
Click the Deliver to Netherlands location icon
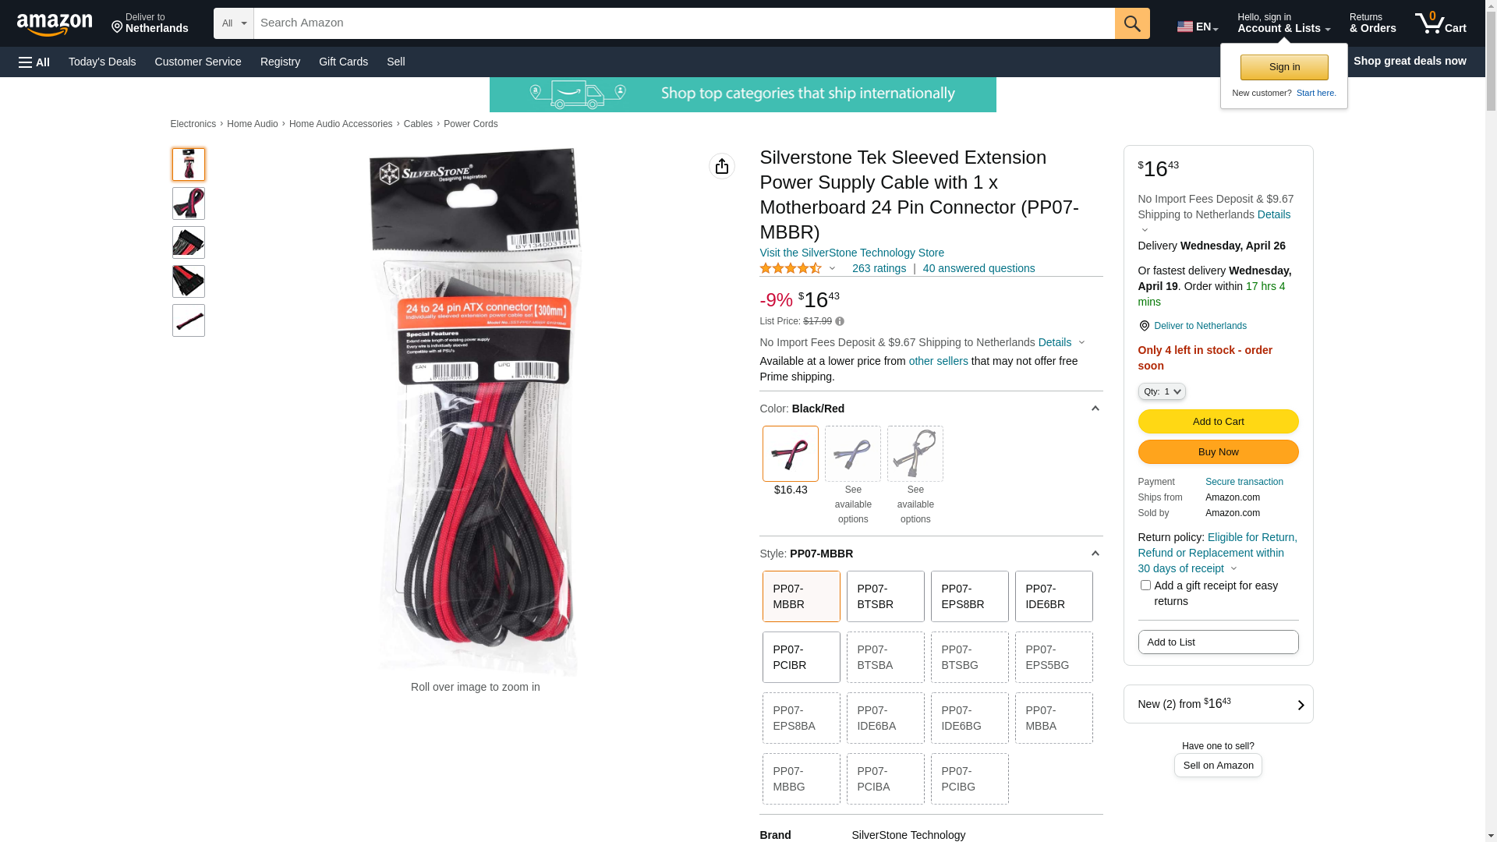[x=1144, y=326]
